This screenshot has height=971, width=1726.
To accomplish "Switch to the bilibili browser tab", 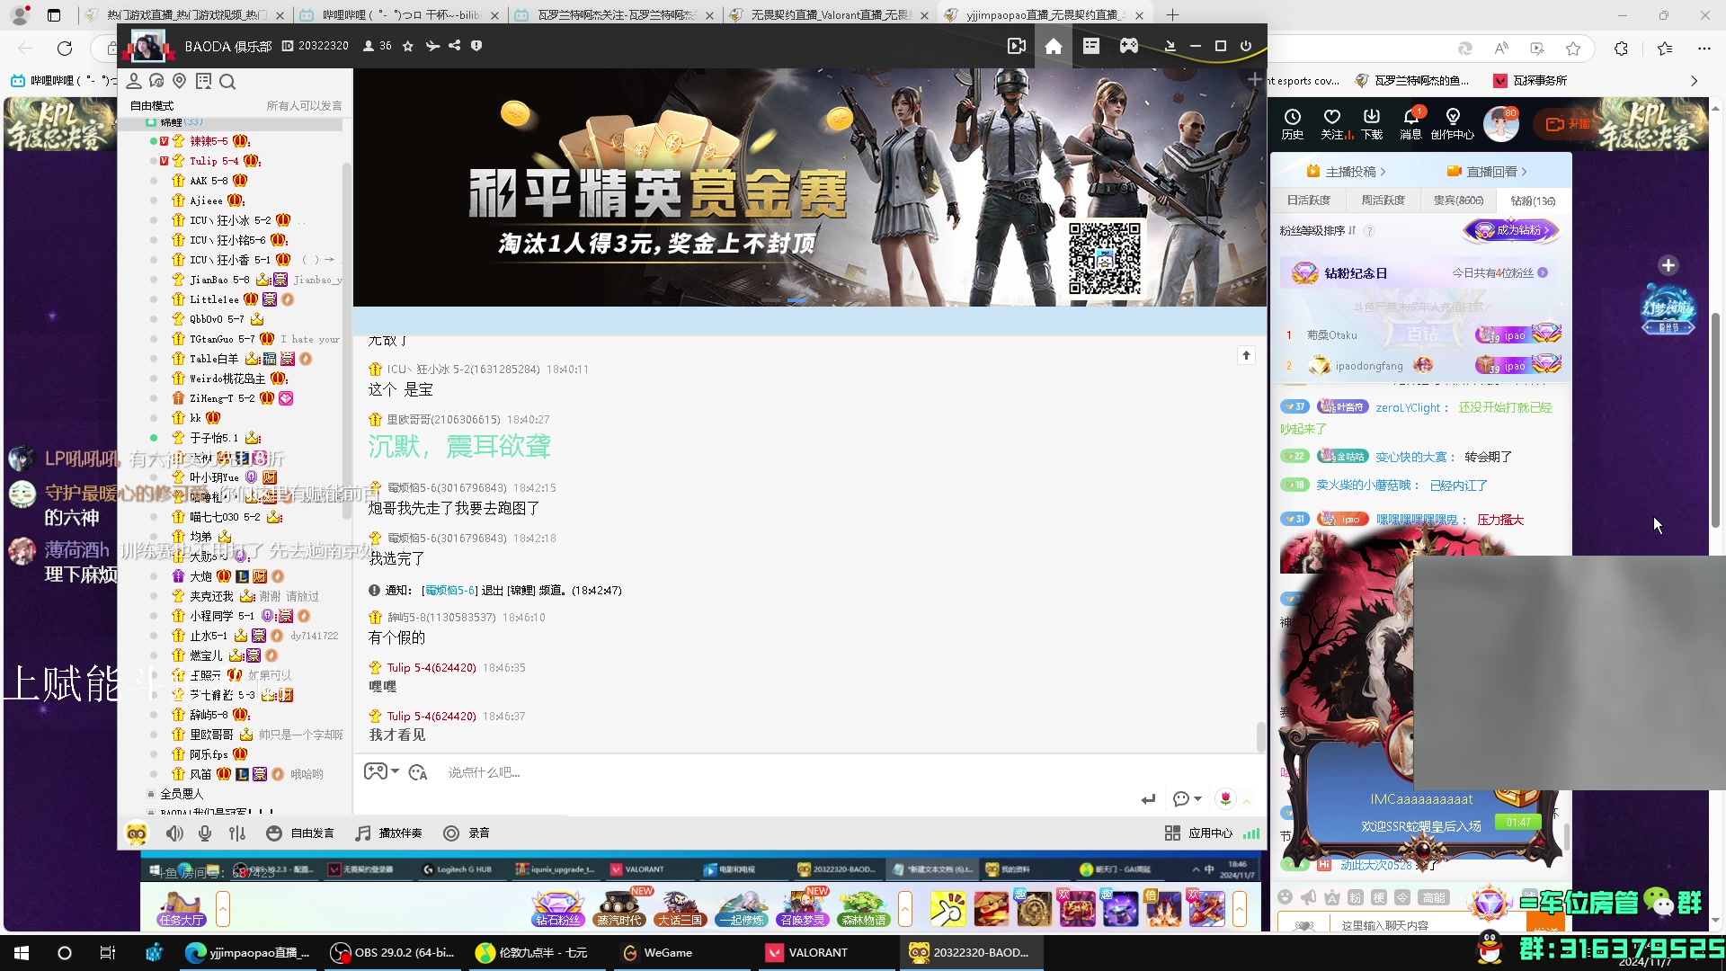I will pos(401,15).
